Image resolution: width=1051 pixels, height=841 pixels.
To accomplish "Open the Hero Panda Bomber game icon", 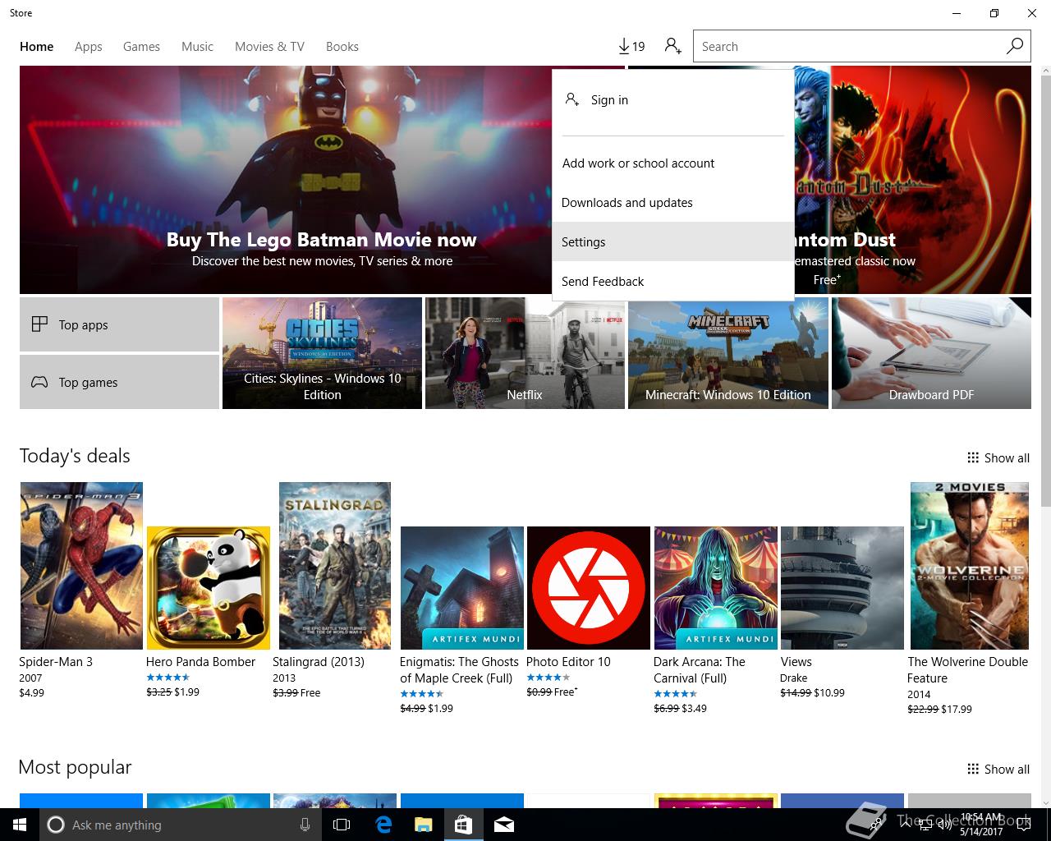I will 209,588.
